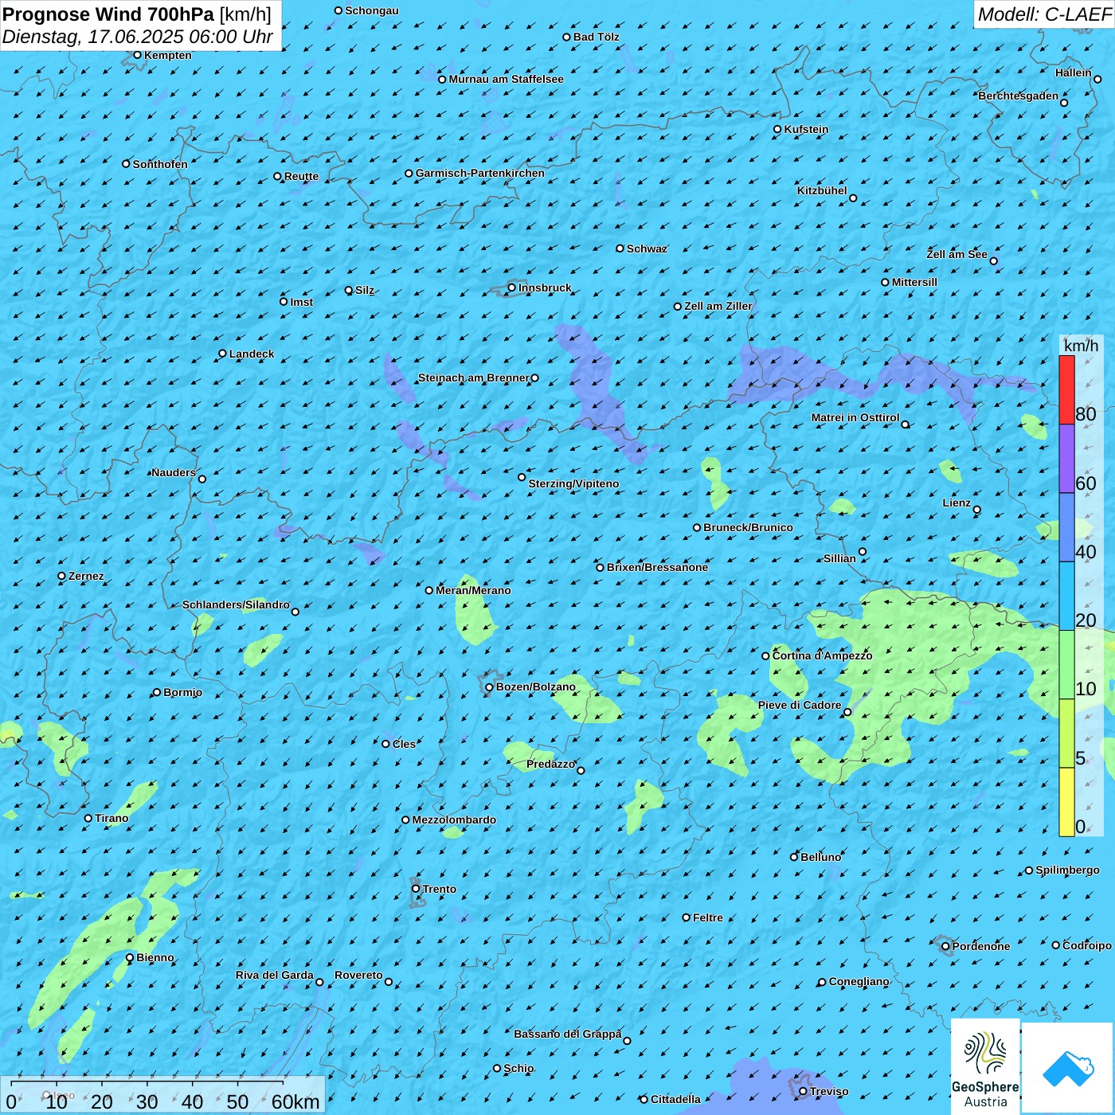Select the Bassano del Grappa label
This screenshot has height=1115, width=1115.
coord(568,1034)
